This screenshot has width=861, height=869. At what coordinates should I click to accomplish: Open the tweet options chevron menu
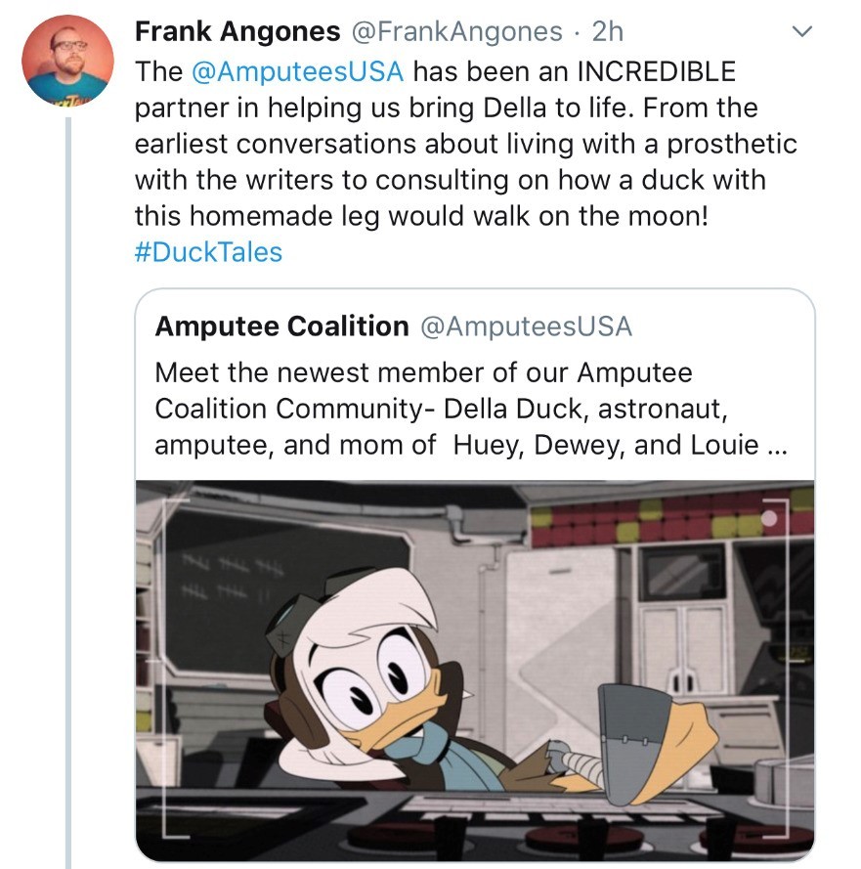click(x=801, y=31)
